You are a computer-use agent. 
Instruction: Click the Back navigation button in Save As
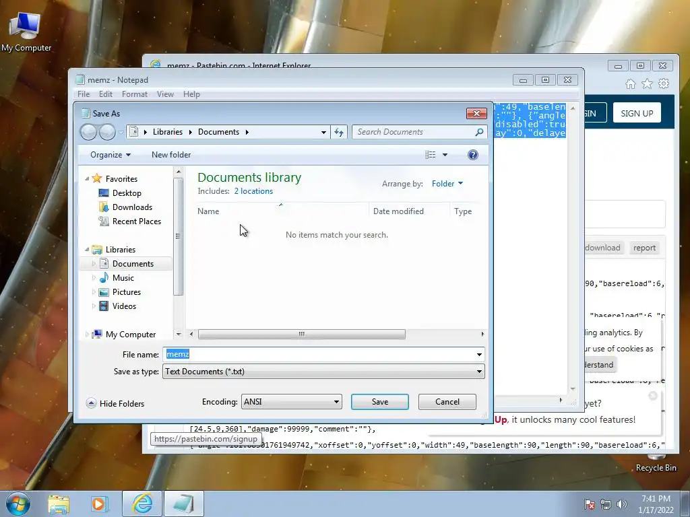click(x=88, y=132)
